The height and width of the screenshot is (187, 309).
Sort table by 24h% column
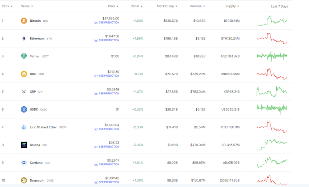(x=137, y=6)
